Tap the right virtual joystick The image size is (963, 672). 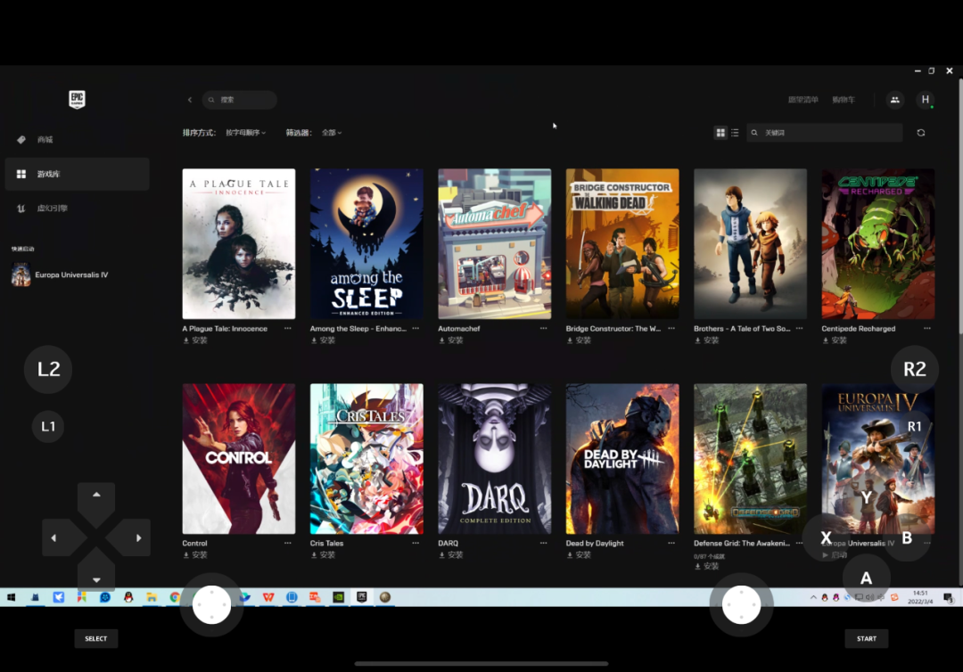[x=741, y=604]
